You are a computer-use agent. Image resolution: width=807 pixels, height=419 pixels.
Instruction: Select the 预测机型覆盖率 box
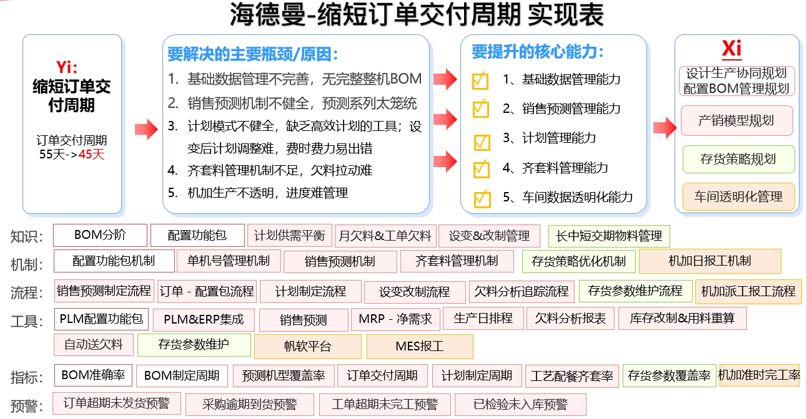[284, 376]
